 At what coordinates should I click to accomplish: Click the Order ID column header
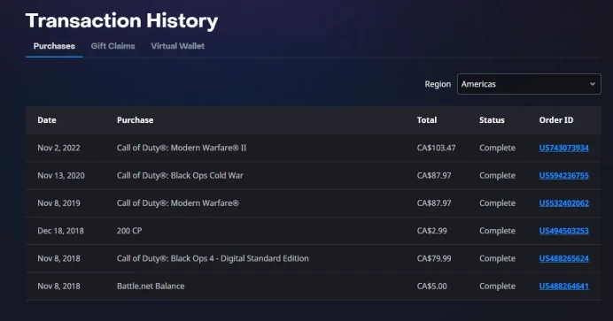pos(556,120)
